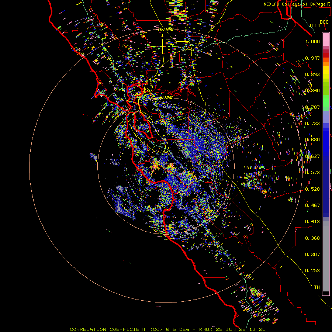The width and height of the screenshot is (332, 332).
Task: Select the 1.000 value on the color scale
Action: [312, 41]
